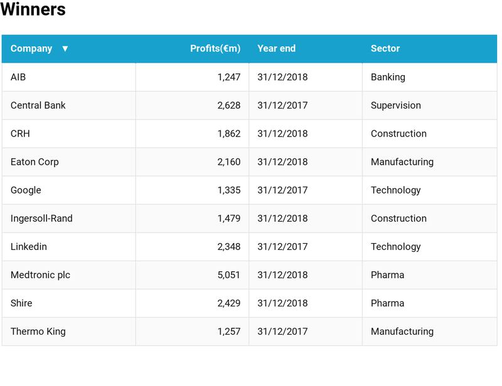Click the Sector column header
The image size is (502, 386).
click(385, 49)
